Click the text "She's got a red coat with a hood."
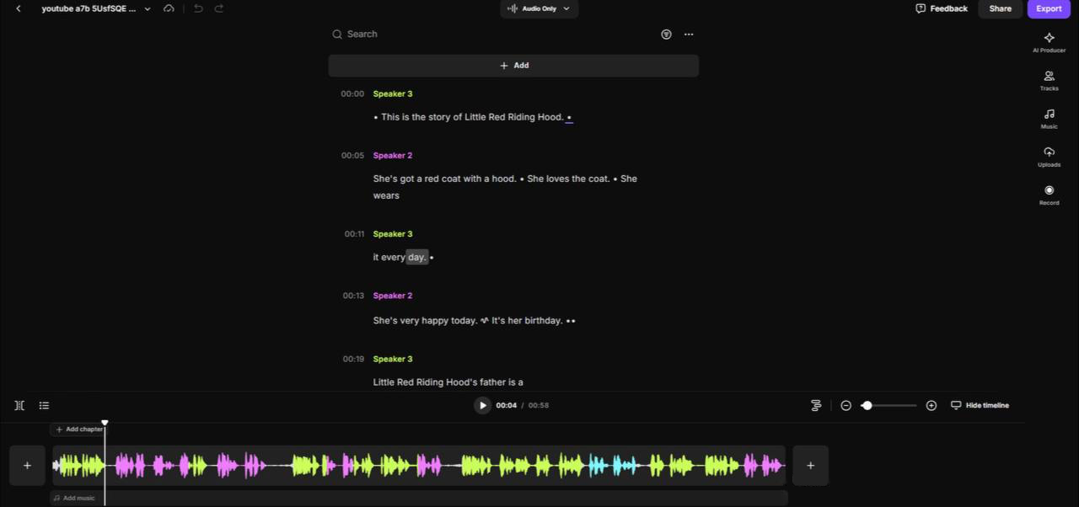 coord(445,179)
